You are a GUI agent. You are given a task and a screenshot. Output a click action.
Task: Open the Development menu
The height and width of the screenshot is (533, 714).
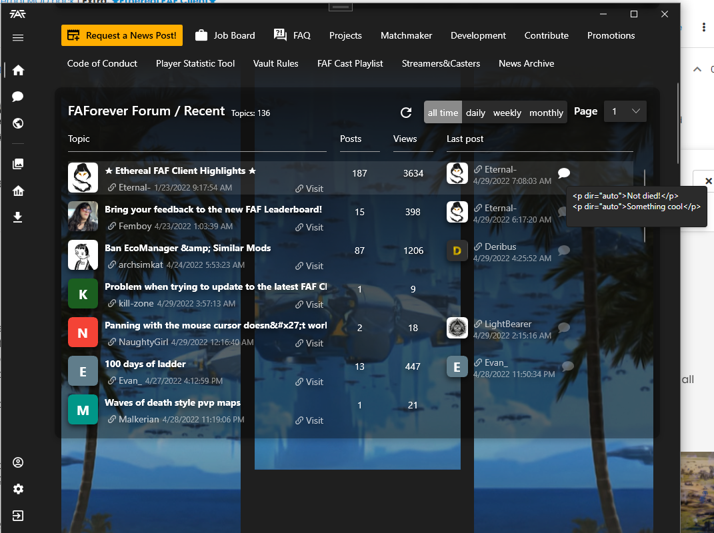(478, 35)
